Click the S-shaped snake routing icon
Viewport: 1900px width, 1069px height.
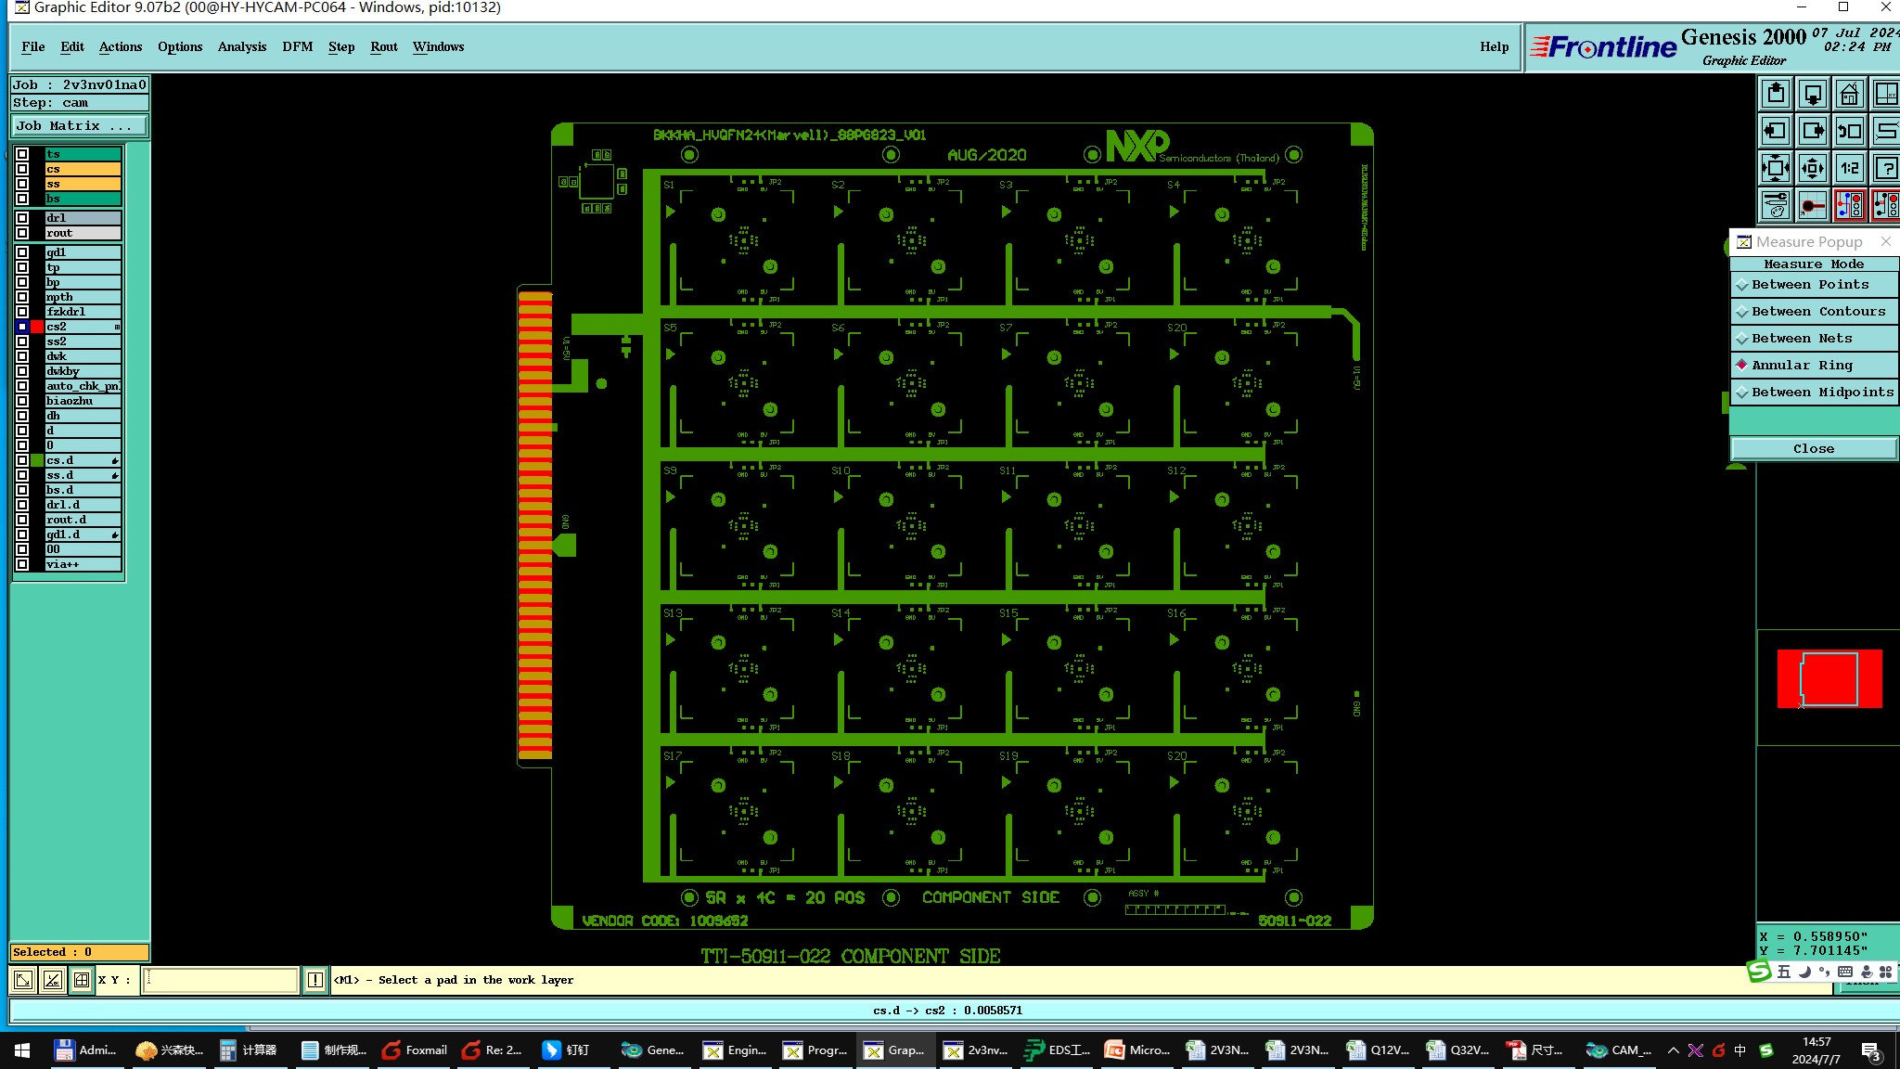coord(1886,131)
